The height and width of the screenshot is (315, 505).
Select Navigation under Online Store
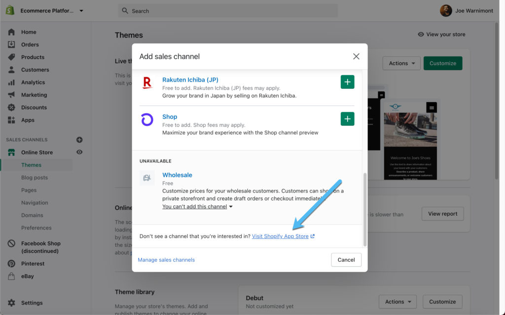click(x=35, y=202)
